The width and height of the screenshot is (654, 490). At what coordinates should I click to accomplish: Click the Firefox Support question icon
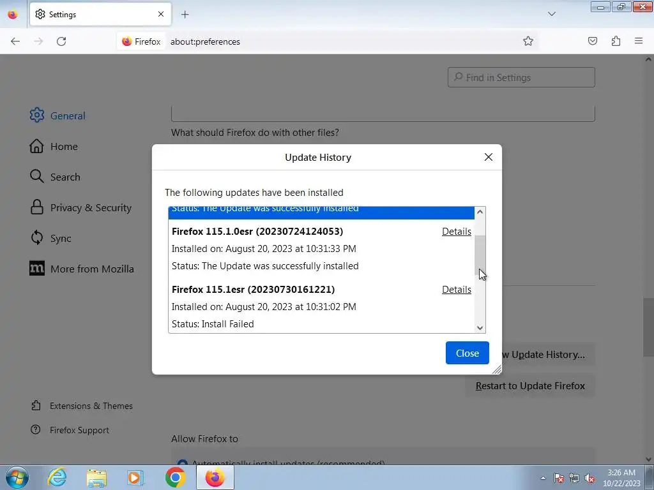point(36,429)
